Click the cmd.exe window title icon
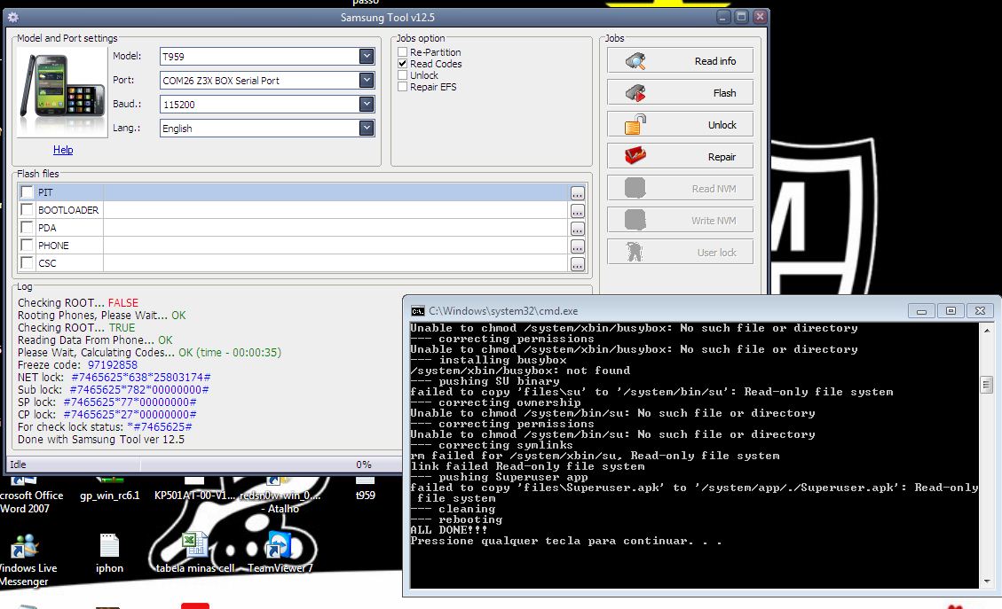Image resolution: width=1002 pixels, height=609 pixels. [x=418, y=311]
